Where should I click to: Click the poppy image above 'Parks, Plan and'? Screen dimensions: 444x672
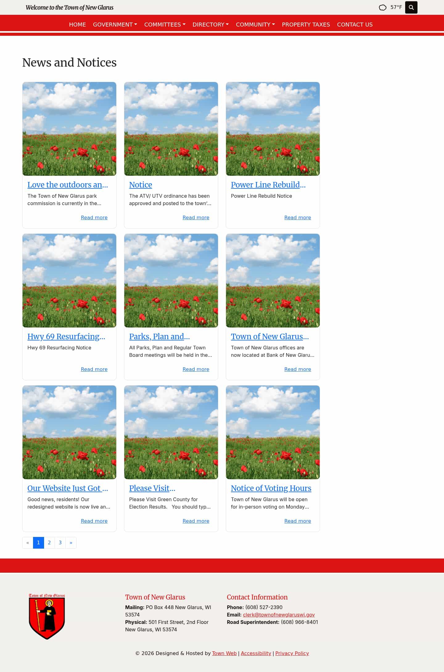click(x=171, y=281)
